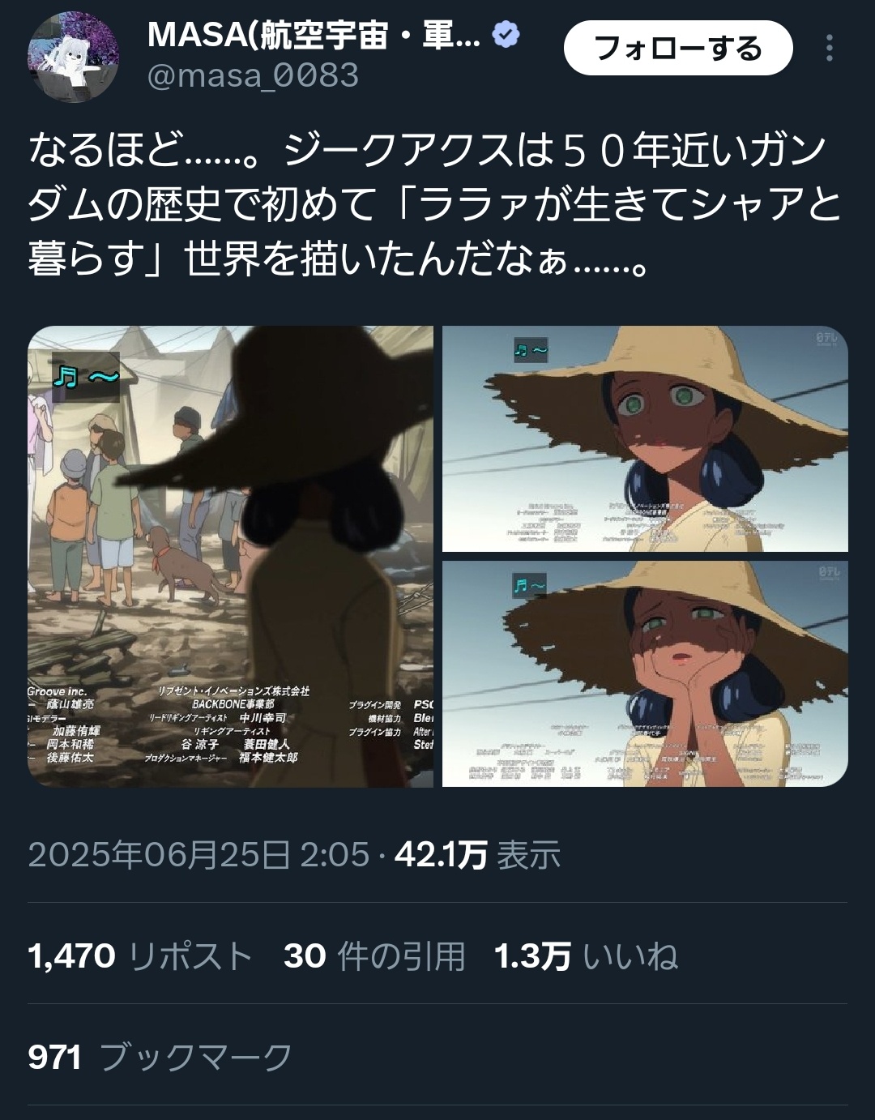Click the music note icon on bottom-right image
This screenshot has width=875, height=1120.
tap(530, 585)
